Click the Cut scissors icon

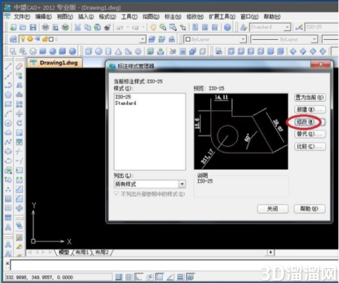point(78,28)
